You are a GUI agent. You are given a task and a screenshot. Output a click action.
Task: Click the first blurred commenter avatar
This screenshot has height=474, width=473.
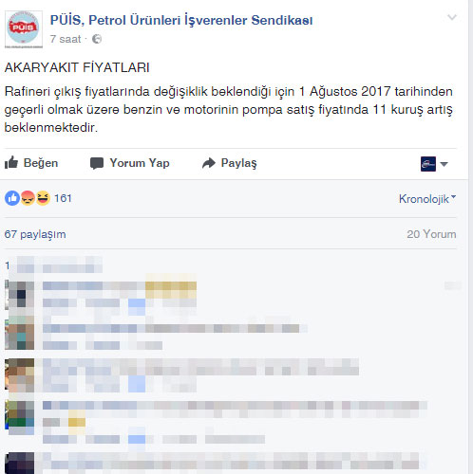(20, 295)
